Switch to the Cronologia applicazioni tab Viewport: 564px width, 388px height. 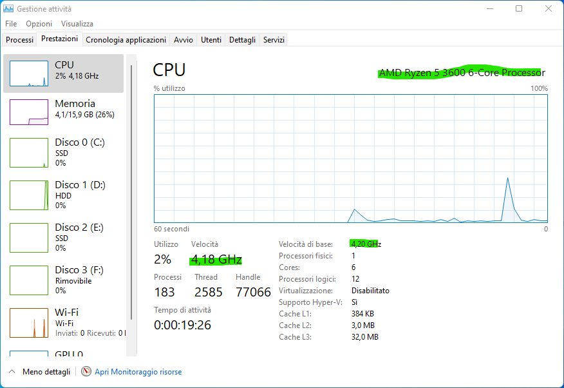pos(126,40)
